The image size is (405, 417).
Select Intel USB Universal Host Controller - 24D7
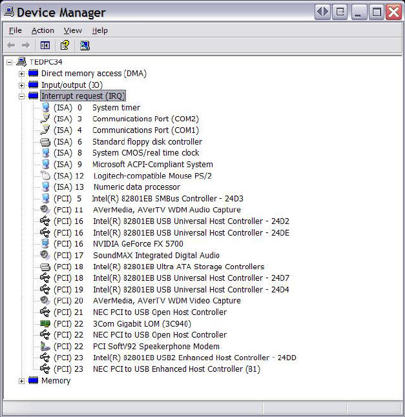tap(171, 278)
